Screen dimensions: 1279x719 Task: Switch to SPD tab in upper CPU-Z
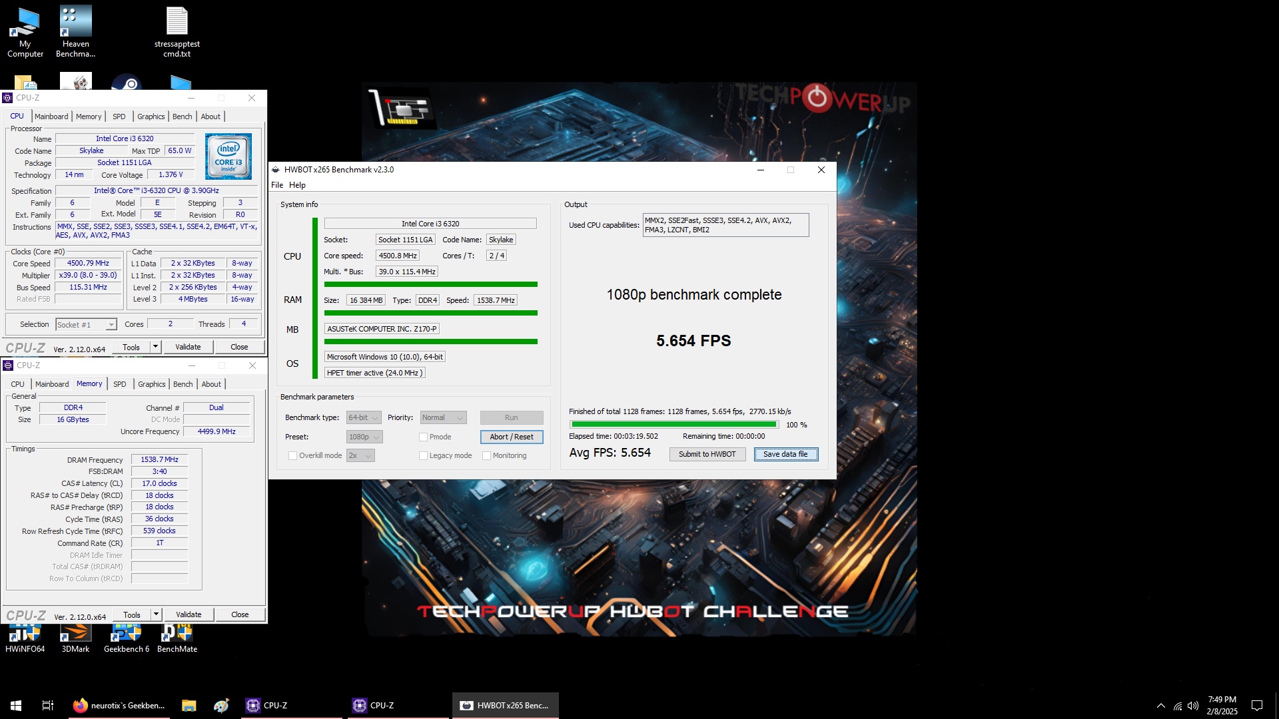pyautogui.click(x=119, y=117)
